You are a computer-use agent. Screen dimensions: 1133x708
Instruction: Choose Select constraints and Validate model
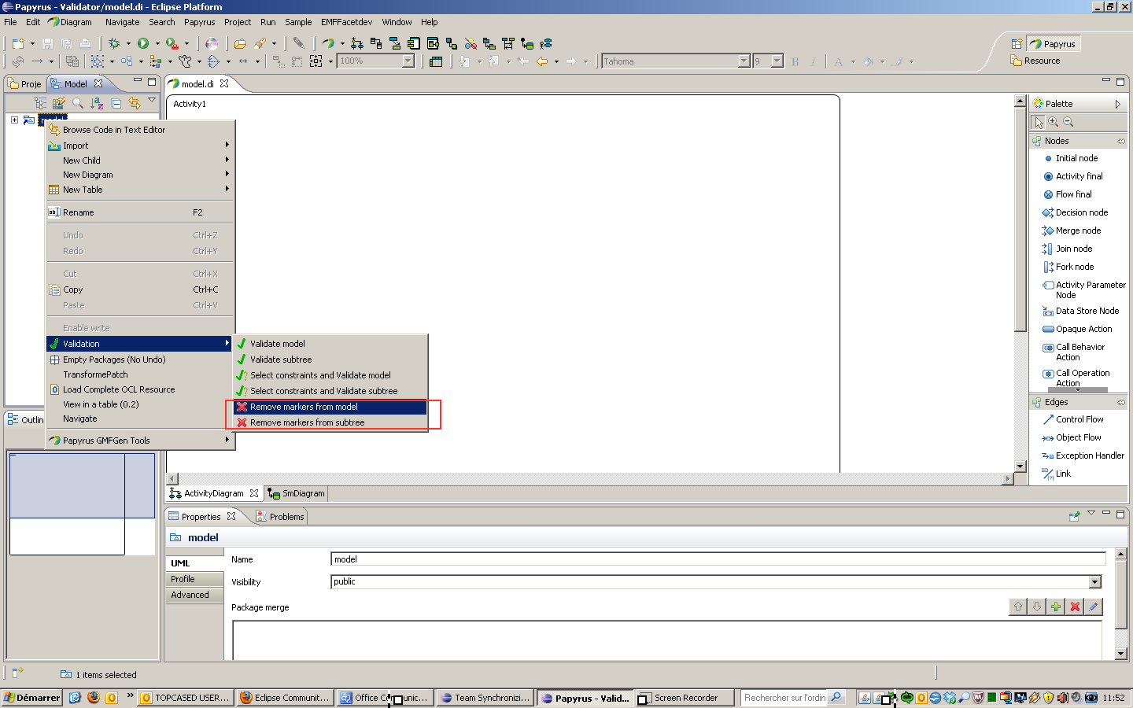330,375
